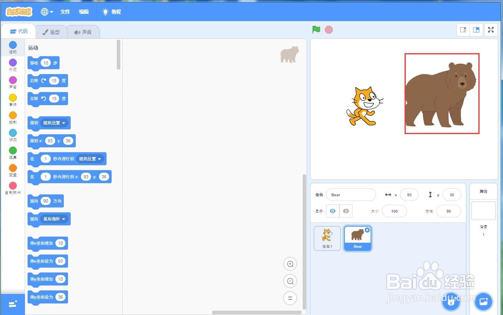503x315 pixels.
Task: Click the 将y坐标增加 10 block
Action: 48,279
